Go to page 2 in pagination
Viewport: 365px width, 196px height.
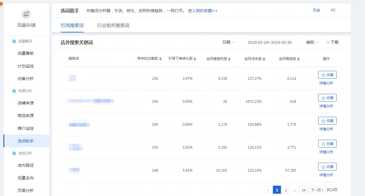286,190
